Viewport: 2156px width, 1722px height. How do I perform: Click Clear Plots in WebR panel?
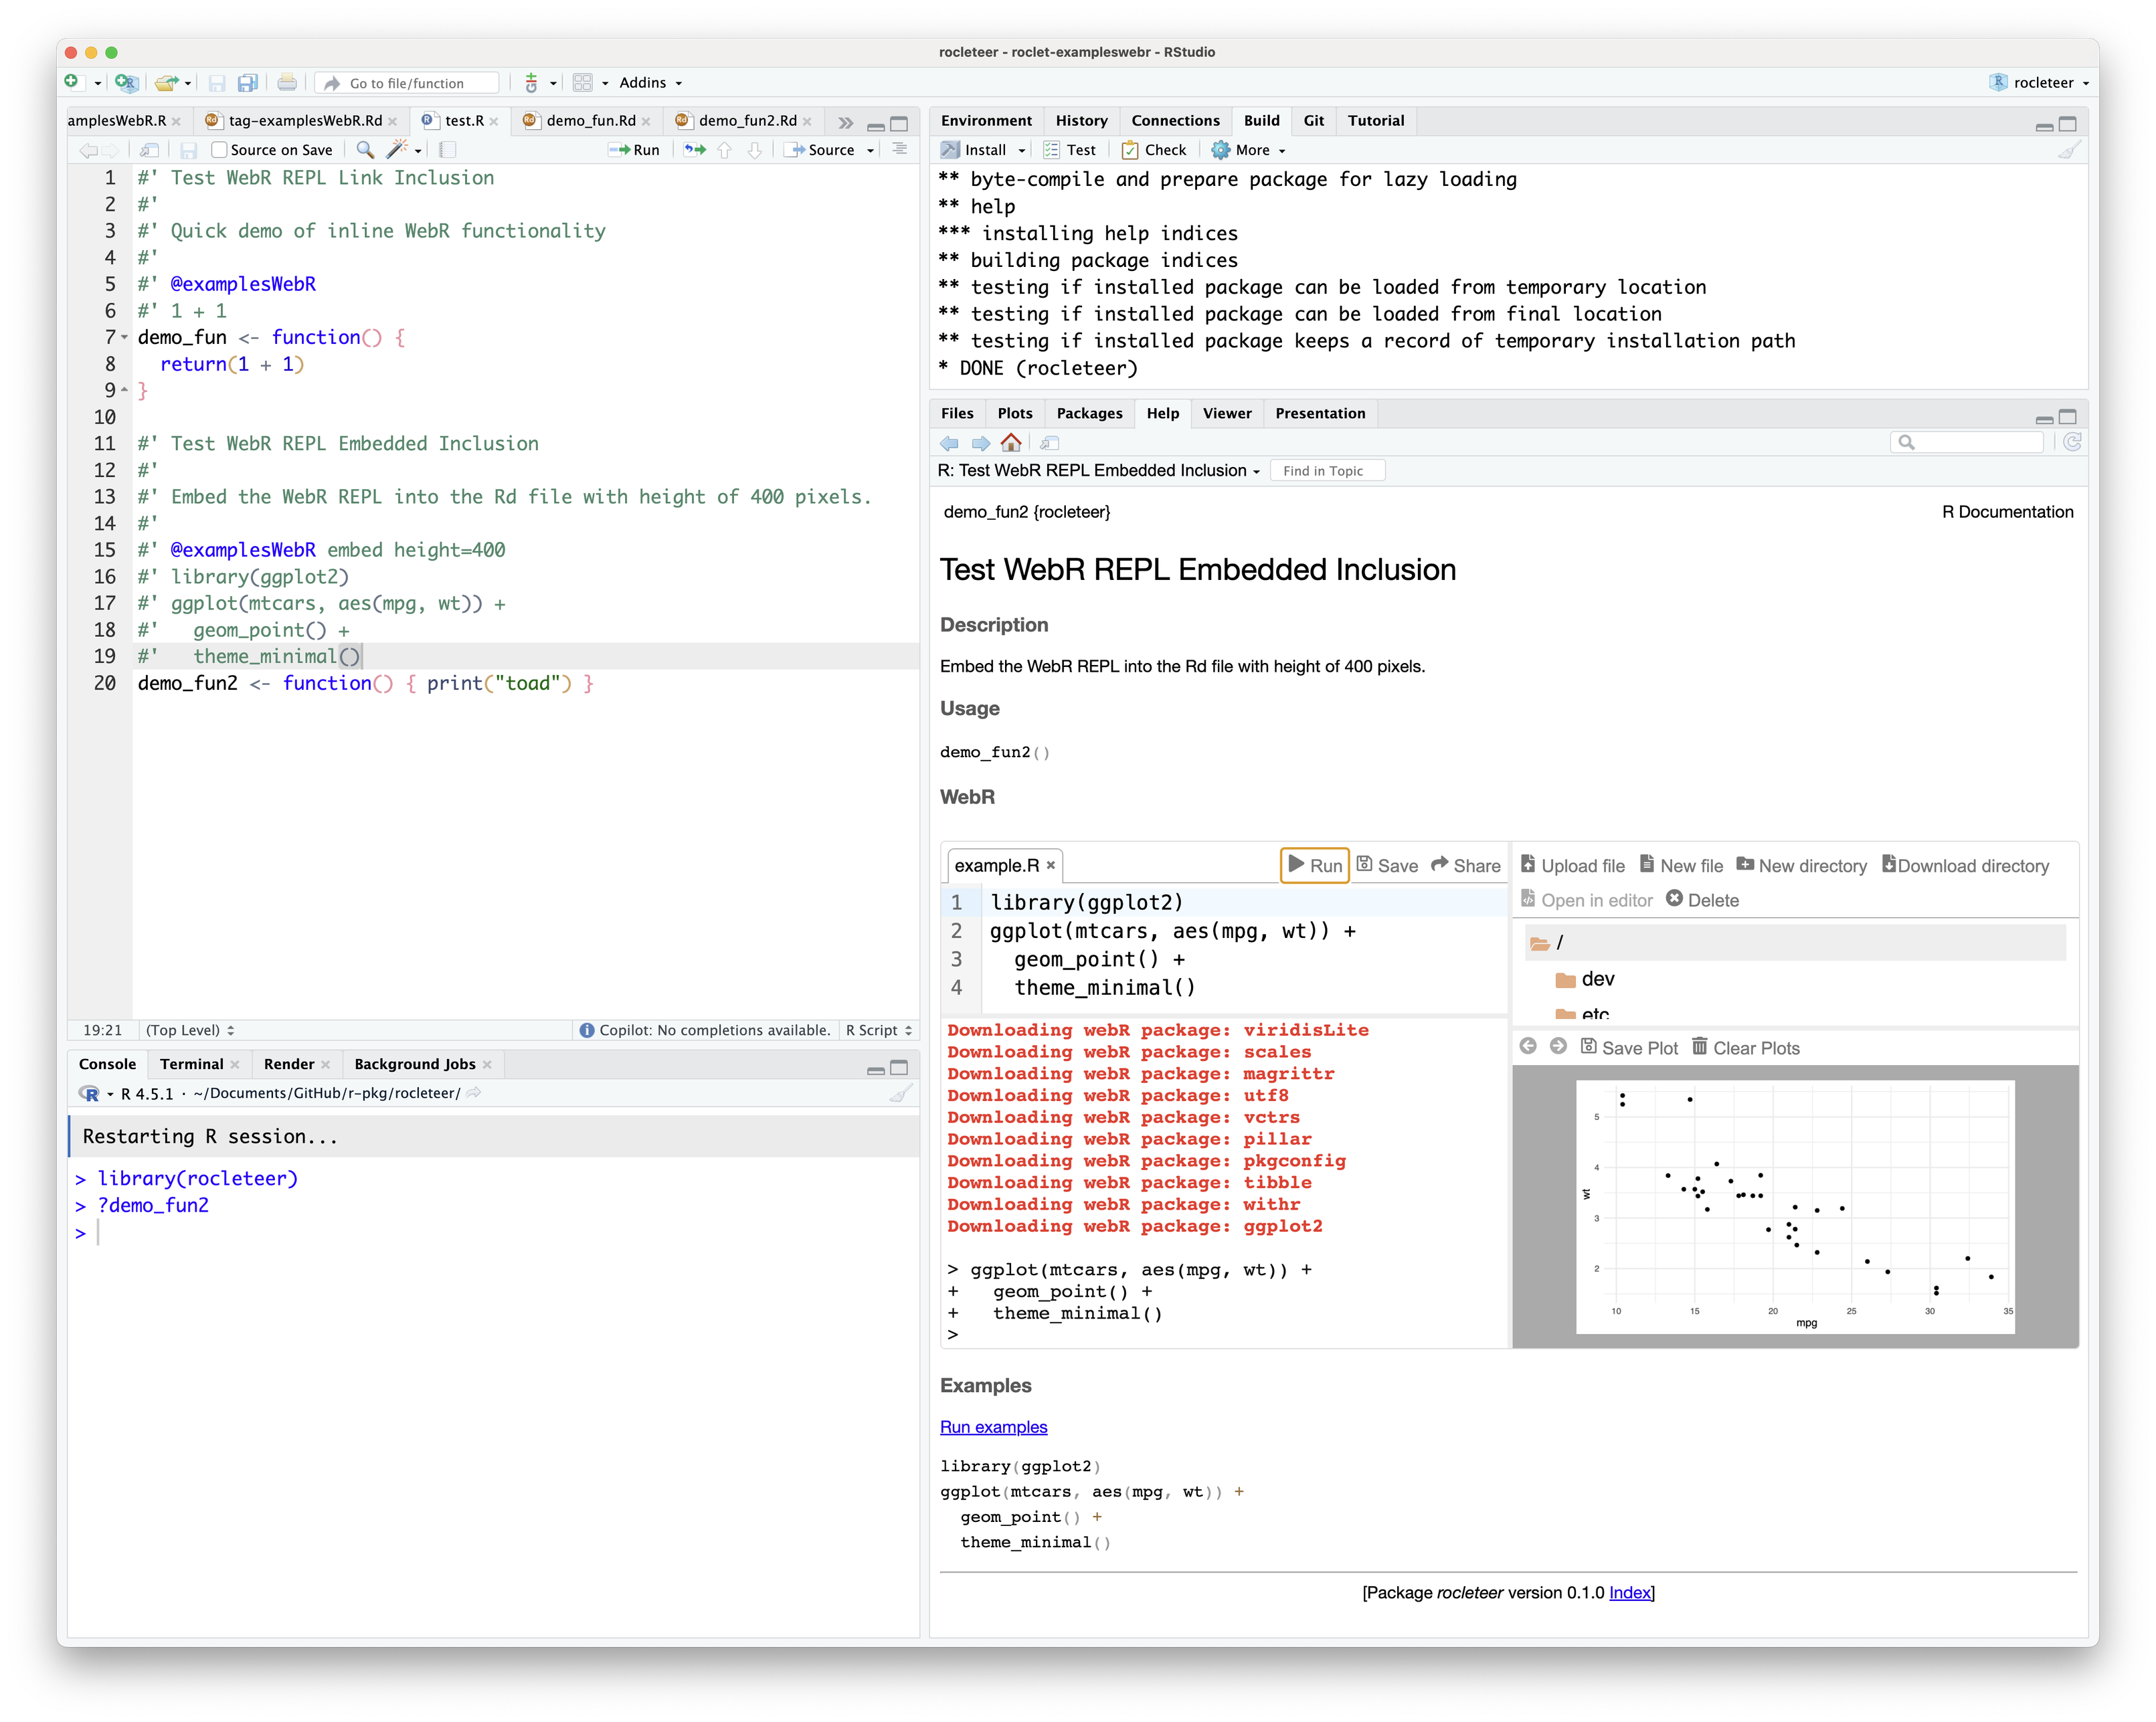[1745, 1047]
